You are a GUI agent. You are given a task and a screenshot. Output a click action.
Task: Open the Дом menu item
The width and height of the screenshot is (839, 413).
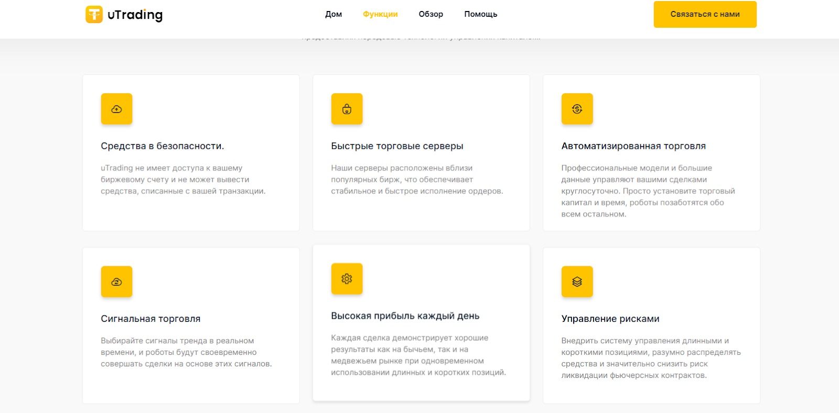tap(334, 14)
